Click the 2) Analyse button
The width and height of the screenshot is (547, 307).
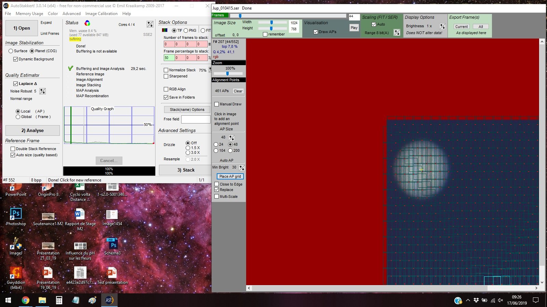(x=32, y=130)
